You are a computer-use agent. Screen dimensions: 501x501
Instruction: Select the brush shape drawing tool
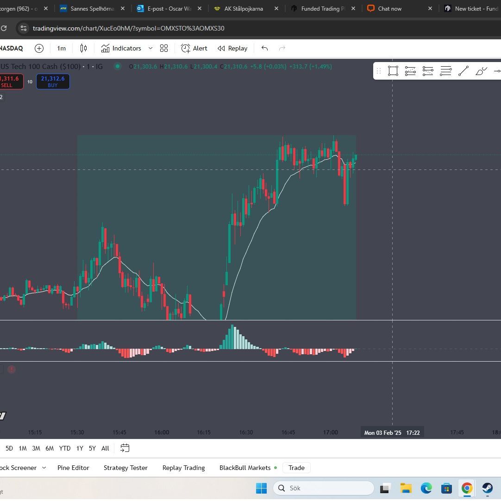click(x=481, y=71)
